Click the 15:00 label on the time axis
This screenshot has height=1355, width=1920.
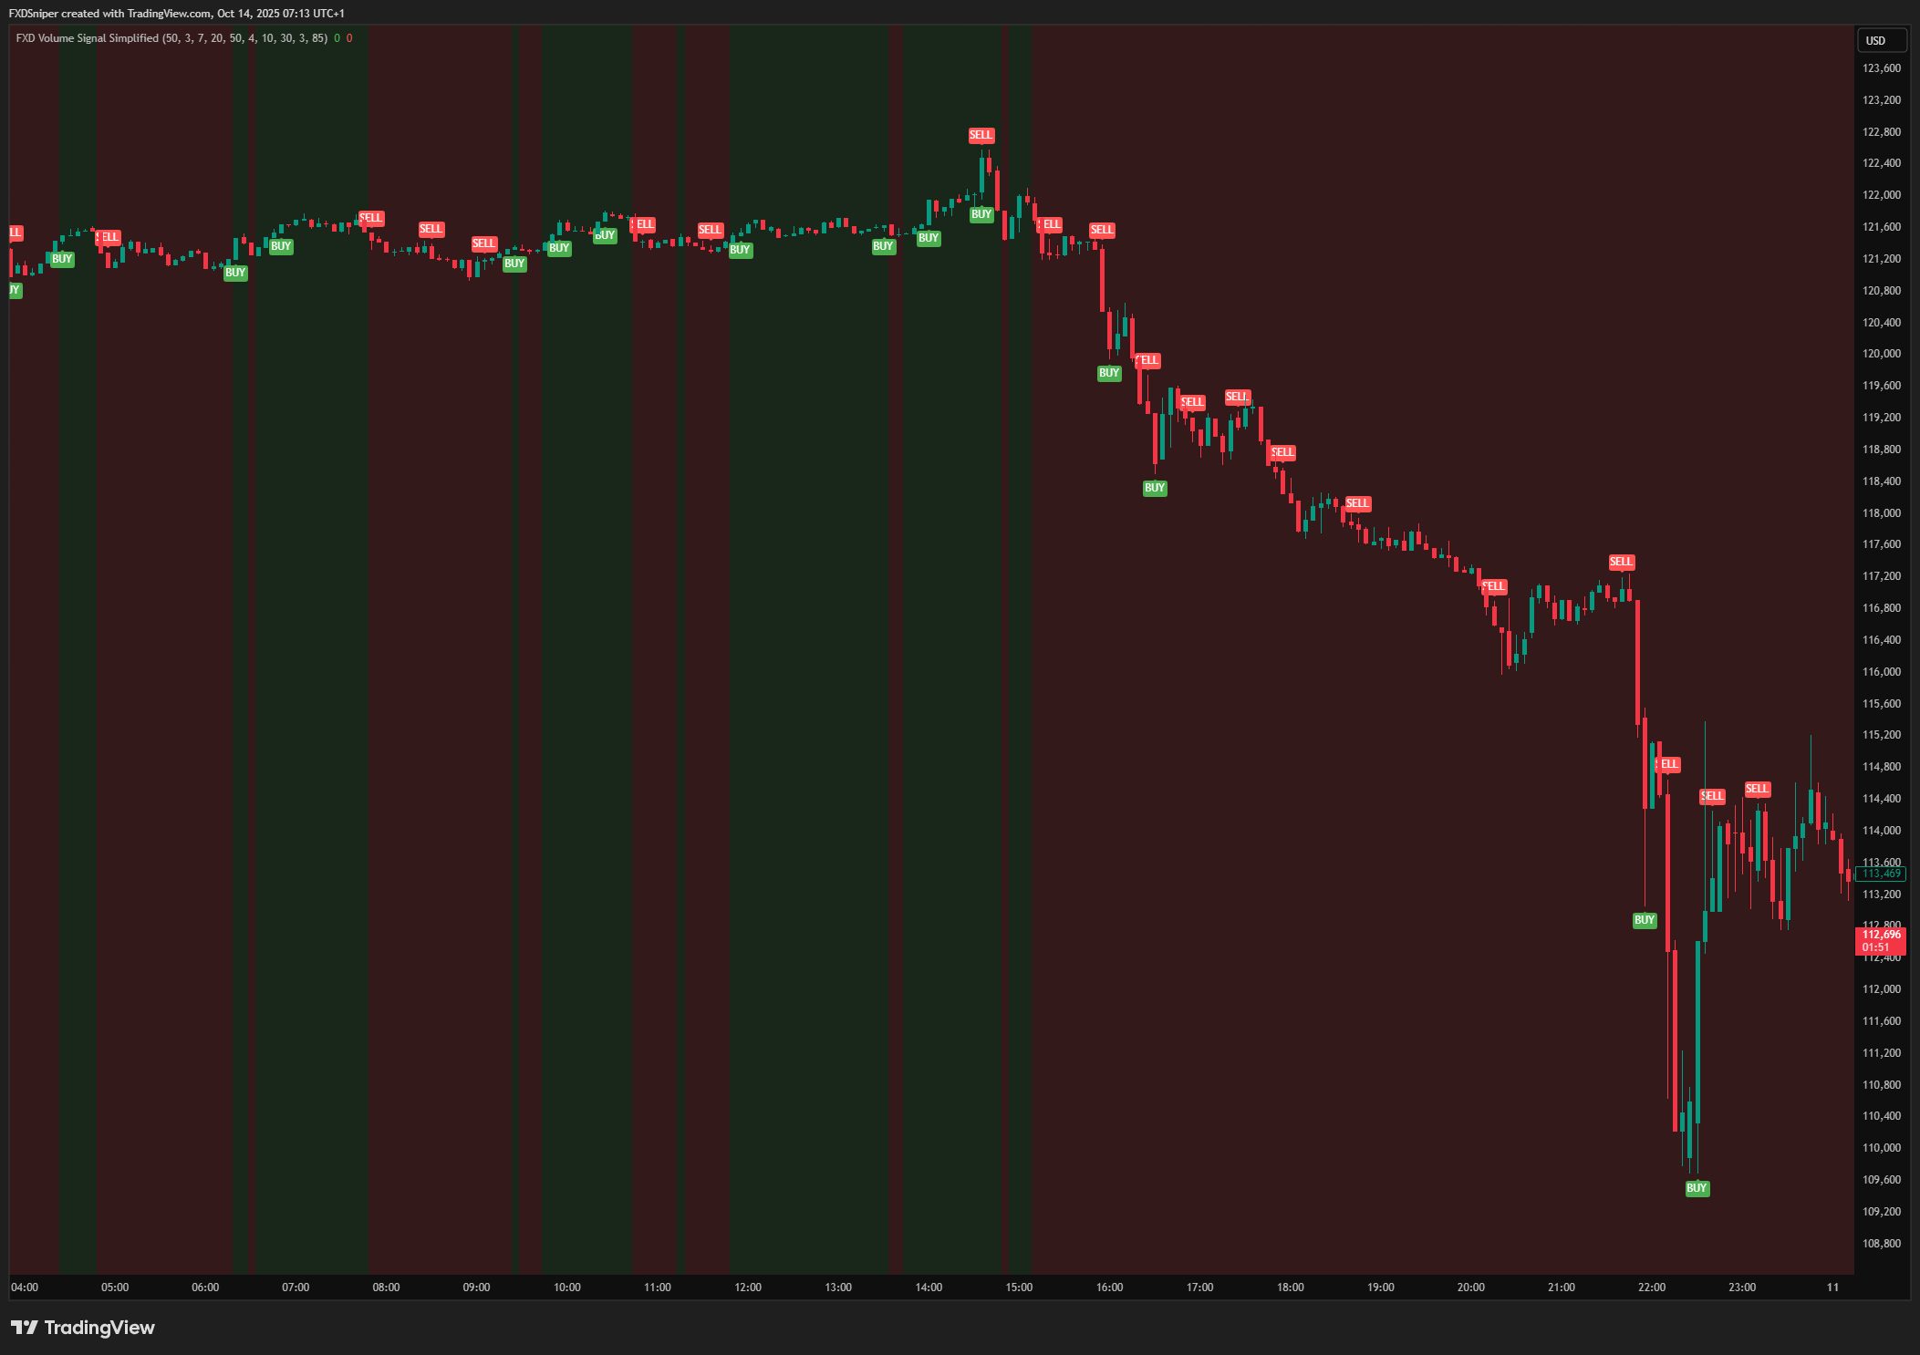(1019, 1288)
